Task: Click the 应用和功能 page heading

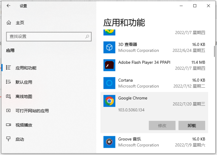Action: click(x=124, y=22)
